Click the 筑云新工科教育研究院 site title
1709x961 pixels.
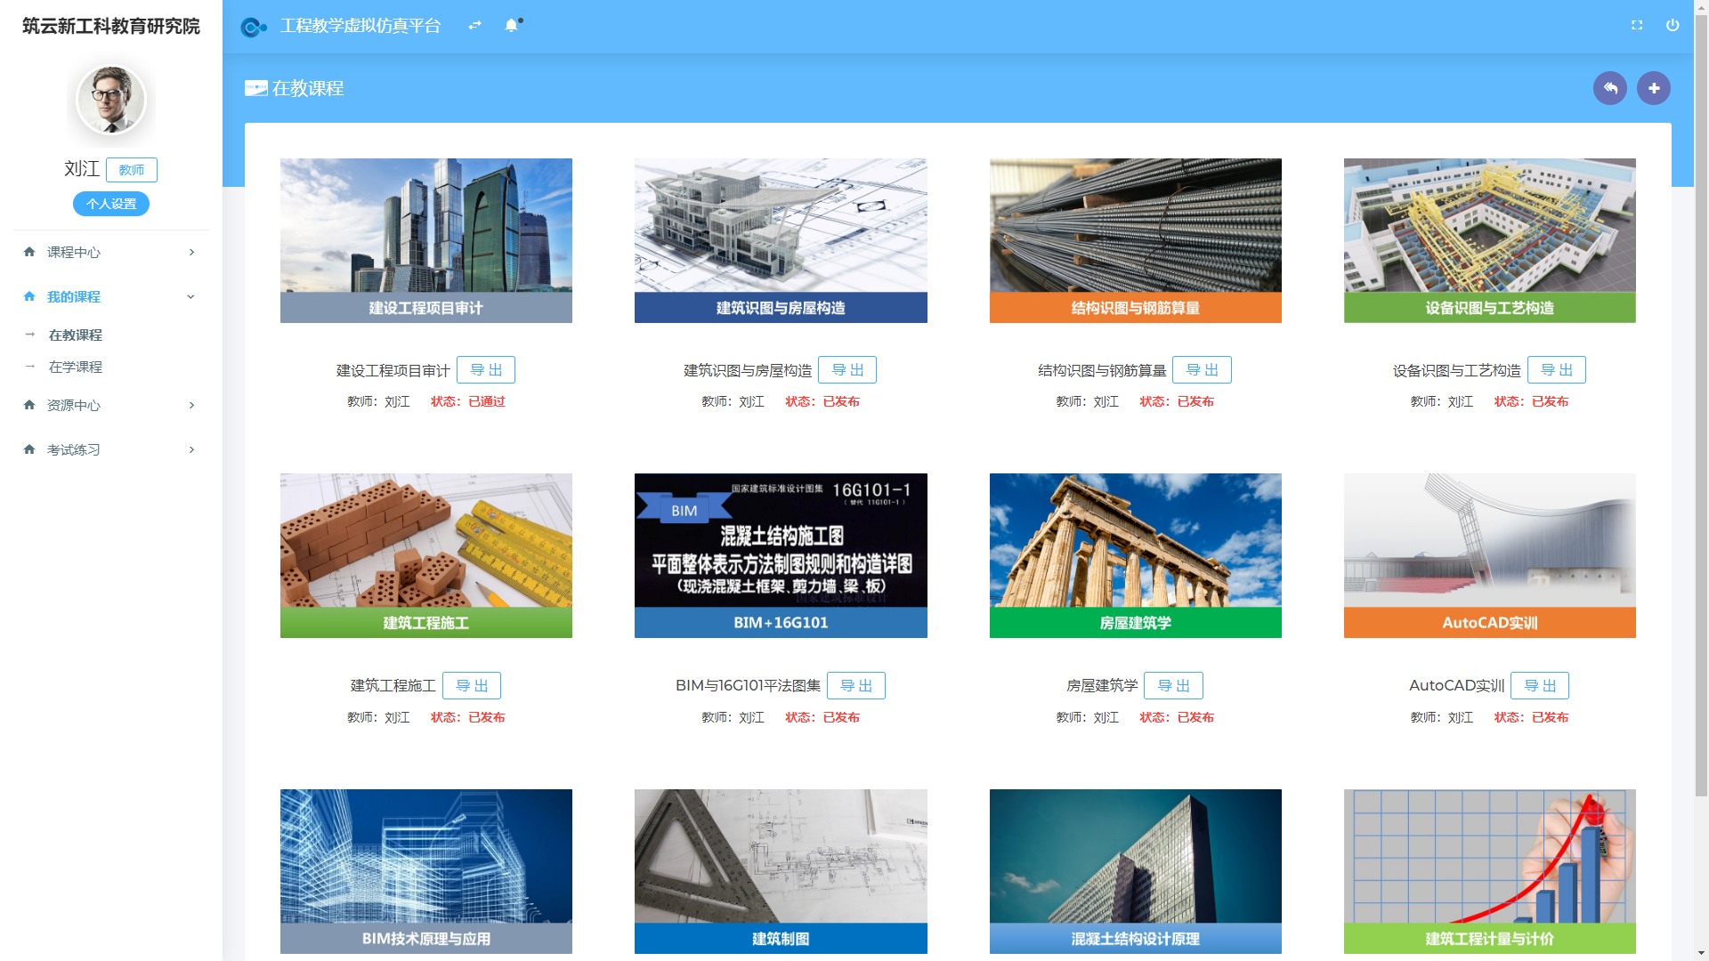point(111,26)
